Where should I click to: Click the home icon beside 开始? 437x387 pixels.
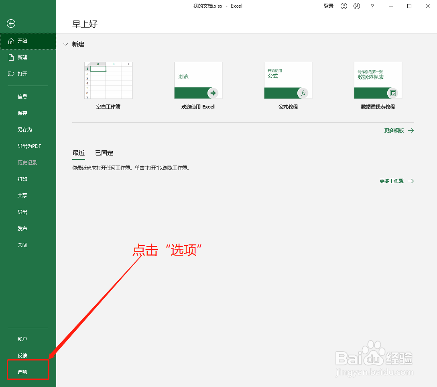pos(11,41)
